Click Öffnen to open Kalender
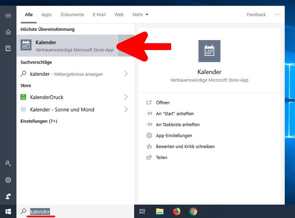Screen dimensions: 295x218 [x=162, y=103]
